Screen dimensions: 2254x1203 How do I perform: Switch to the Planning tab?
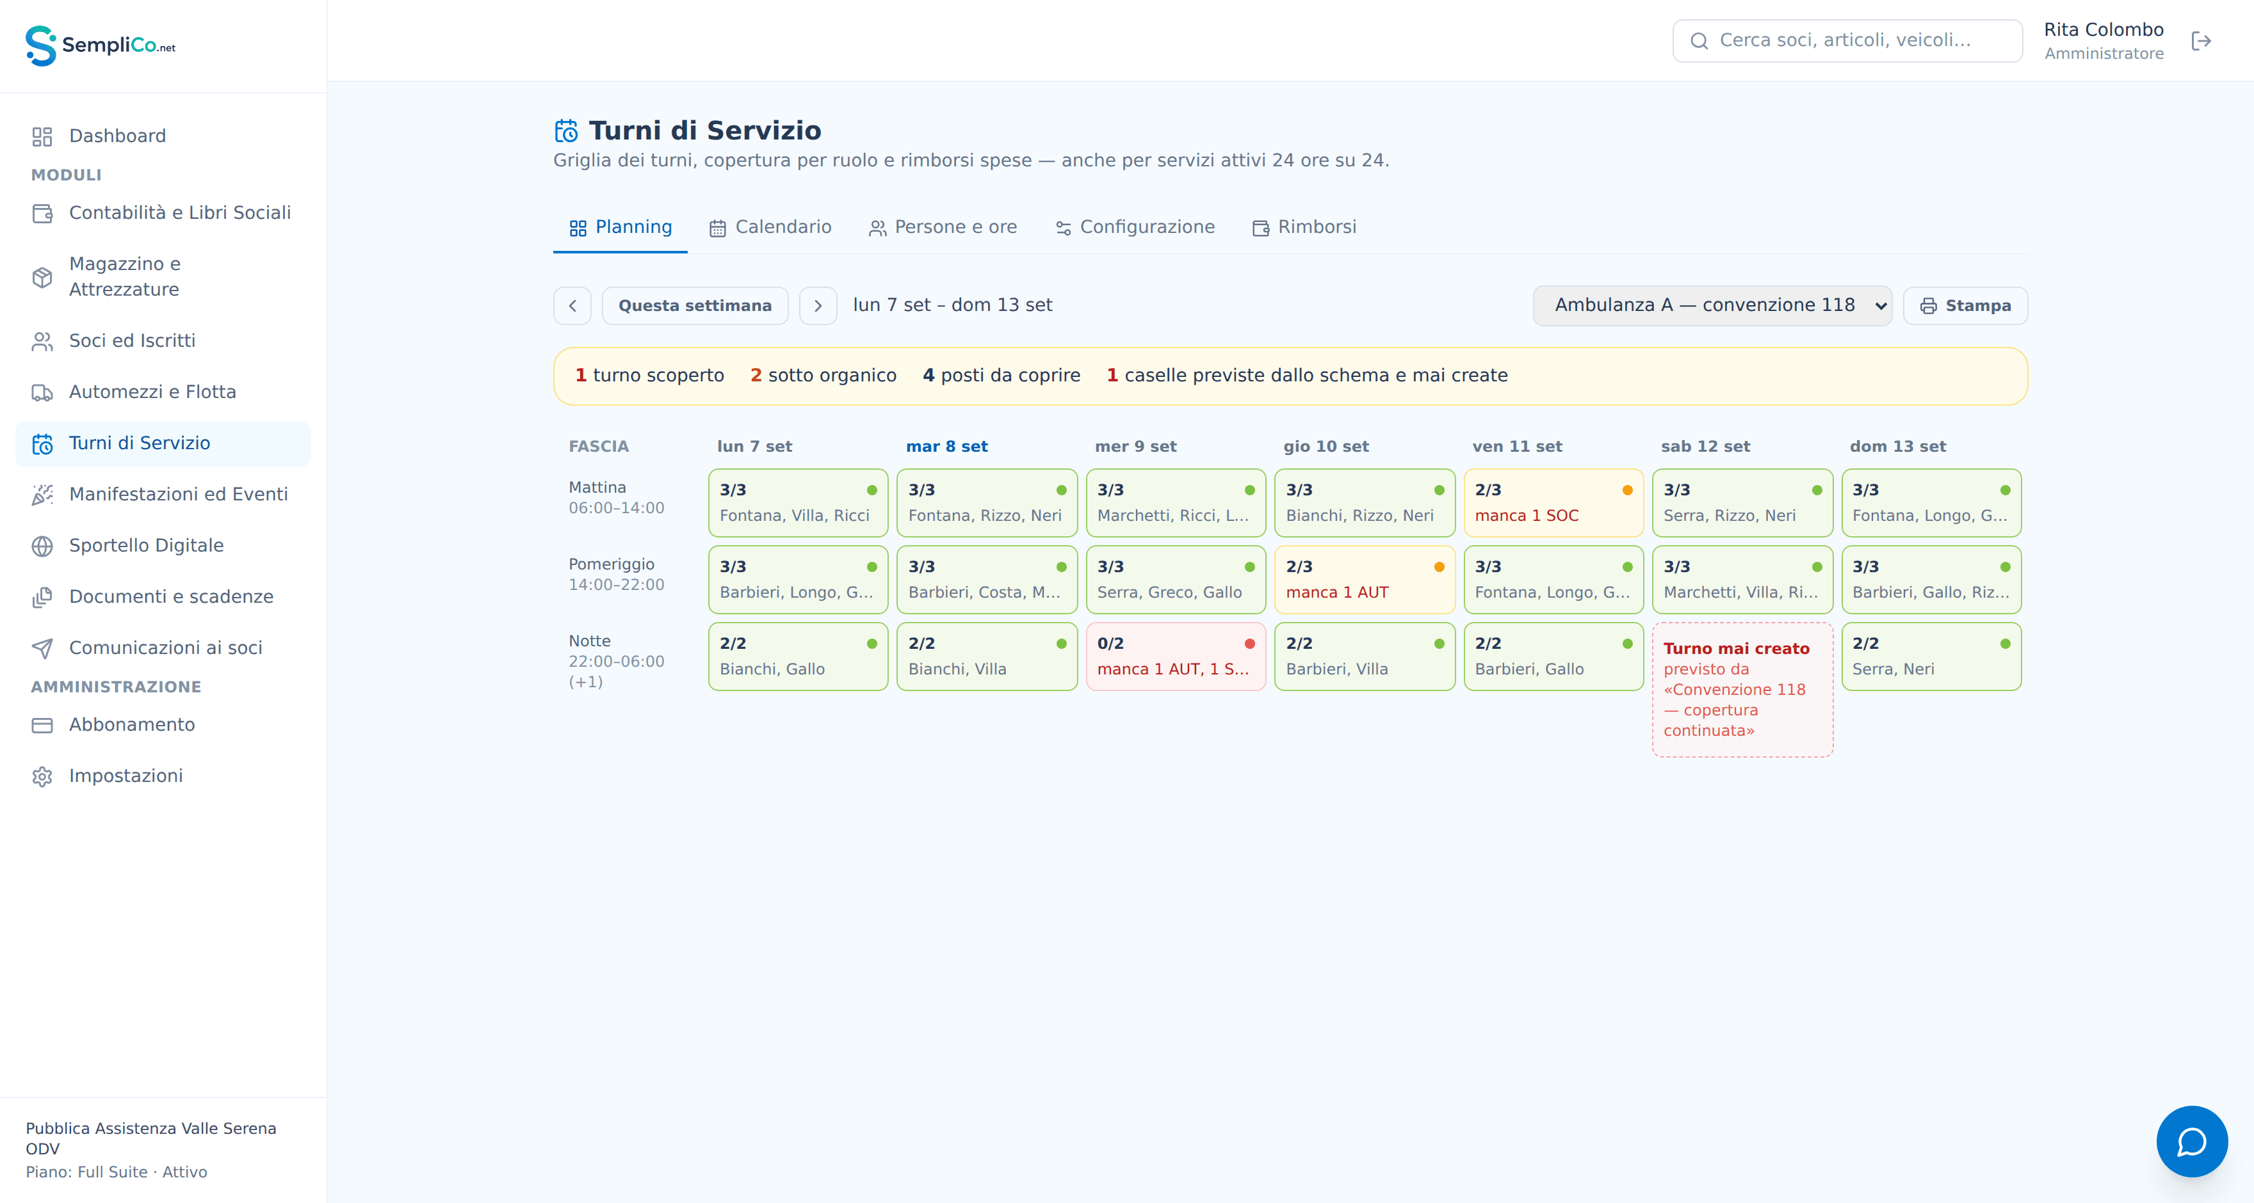[x=620, y=227]
